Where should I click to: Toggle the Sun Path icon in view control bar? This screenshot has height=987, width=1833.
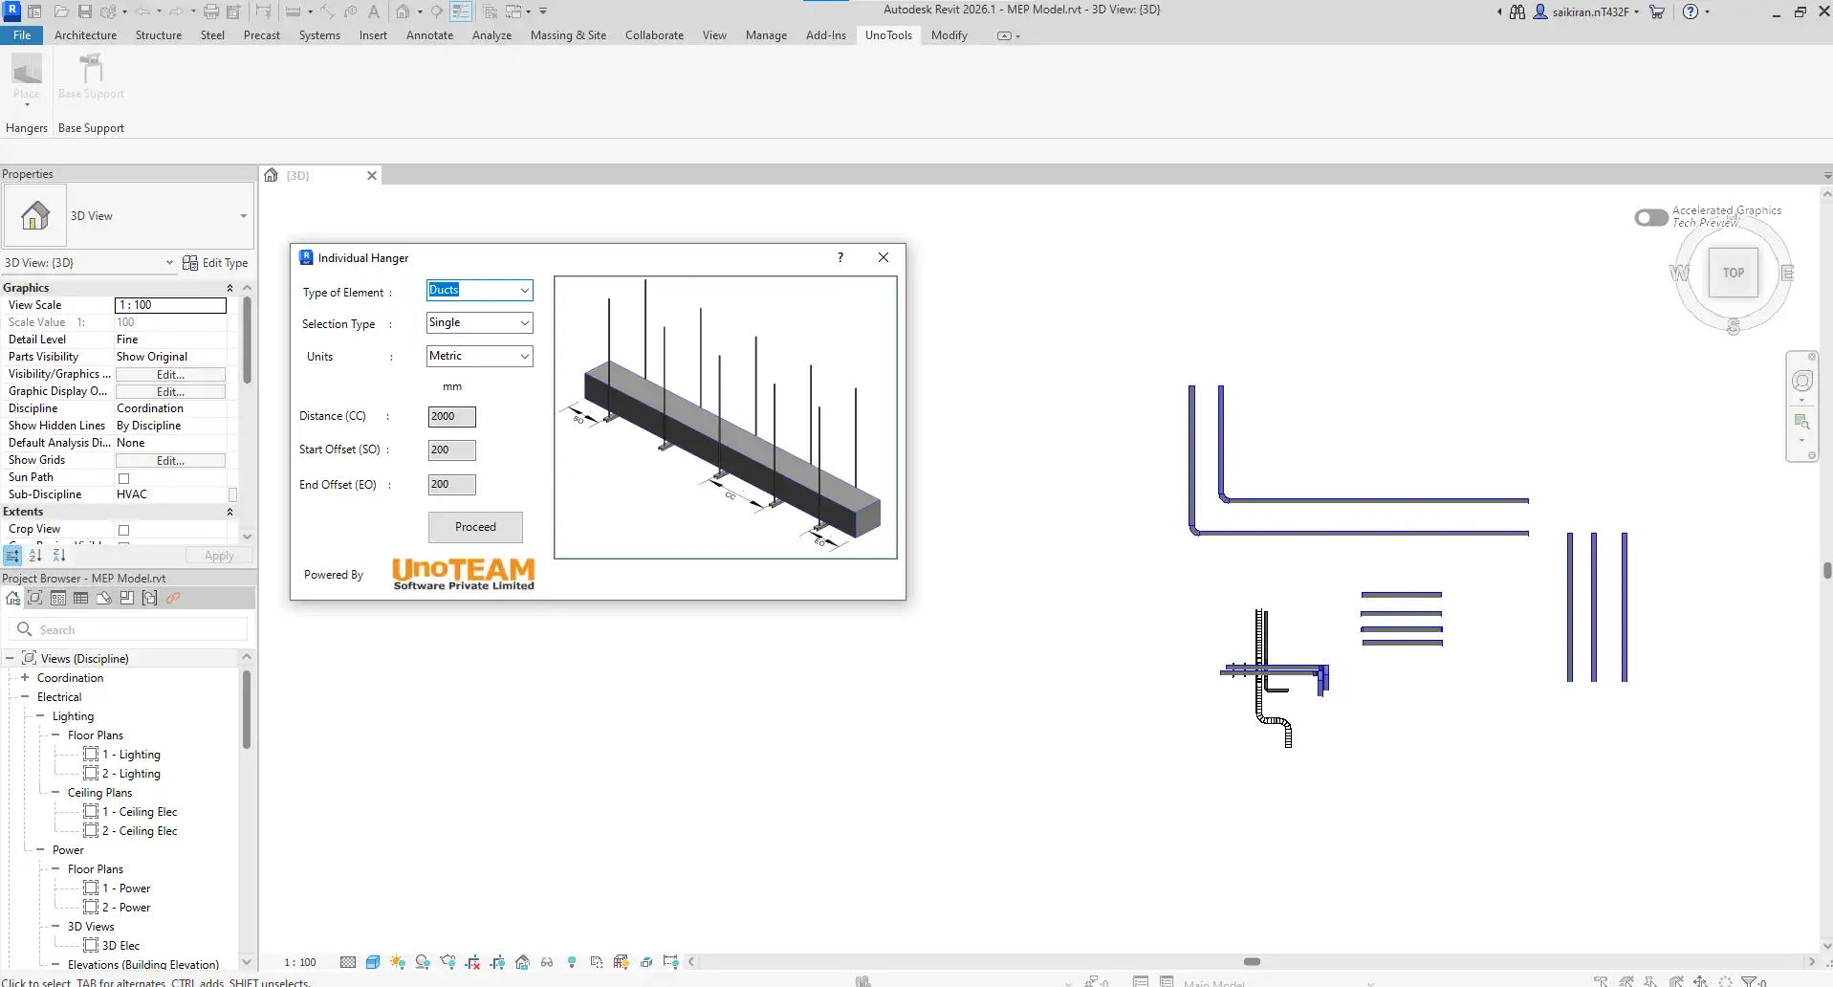[x=398, y=962]
